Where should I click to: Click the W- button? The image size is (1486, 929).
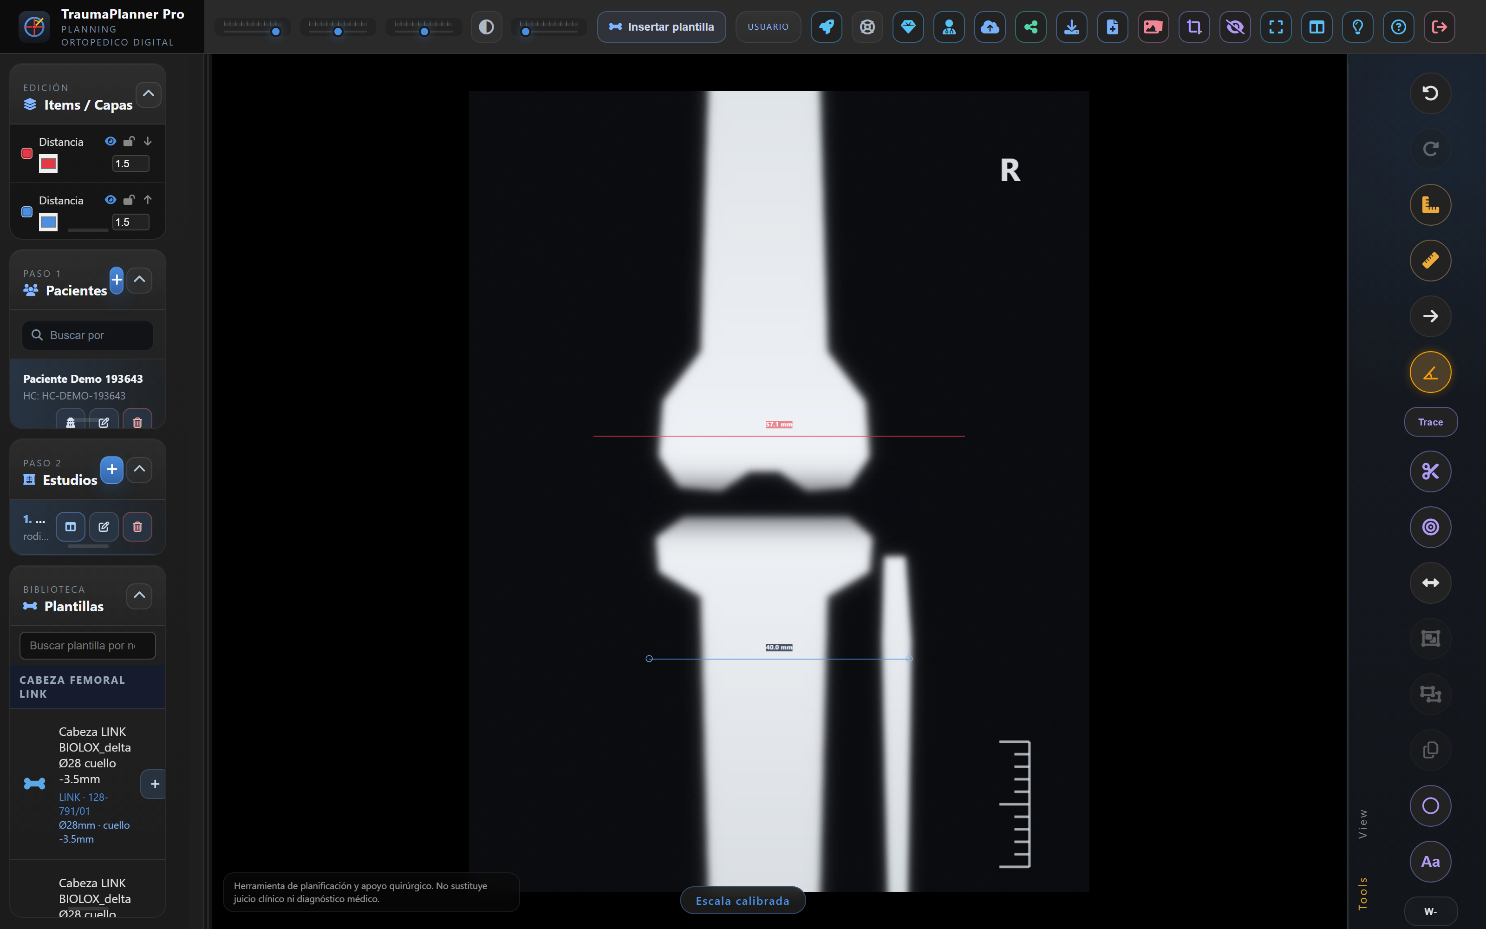(1430, 911)
